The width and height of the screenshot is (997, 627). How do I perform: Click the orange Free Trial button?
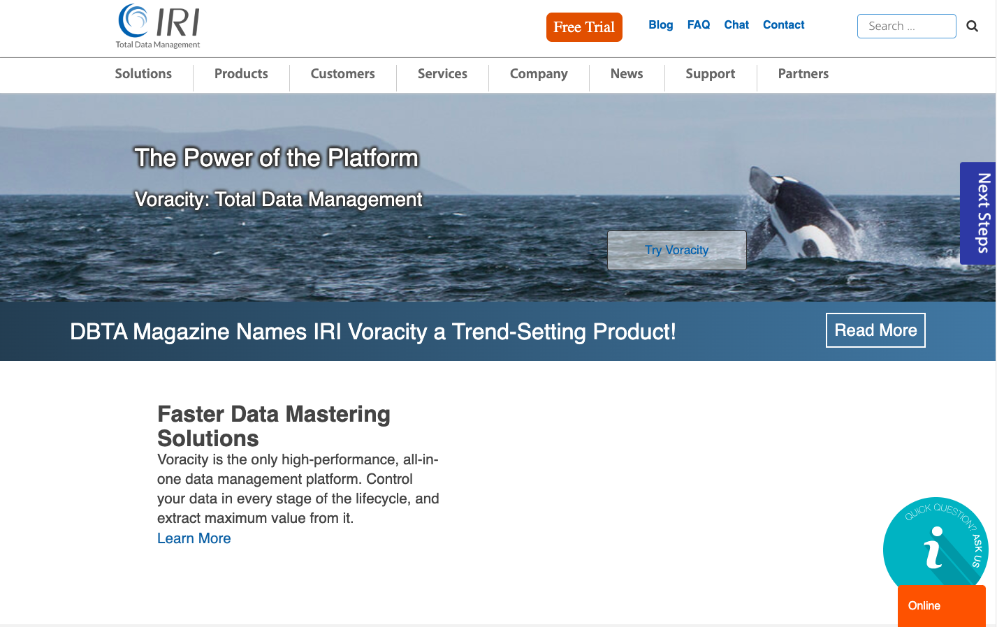pos(584,27)
